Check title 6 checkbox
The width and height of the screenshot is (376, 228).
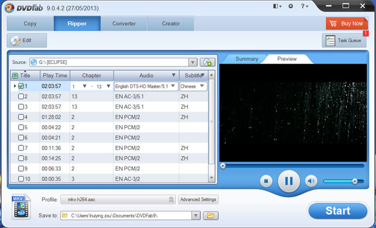click(x=21, y=137)
